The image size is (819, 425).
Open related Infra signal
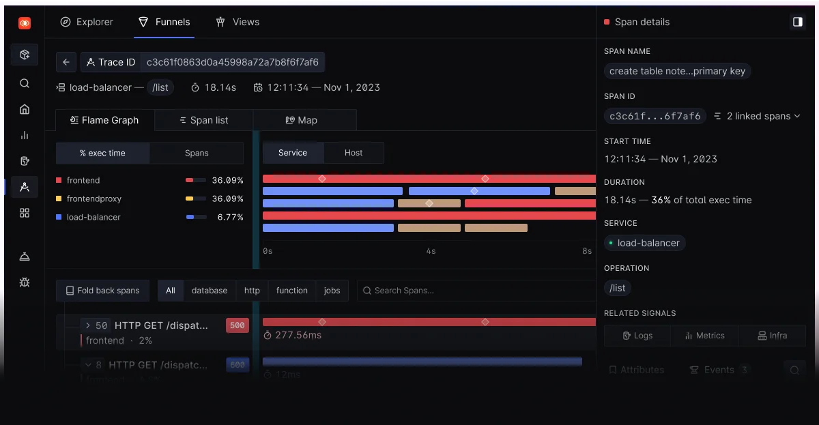[x=772, y=336]
